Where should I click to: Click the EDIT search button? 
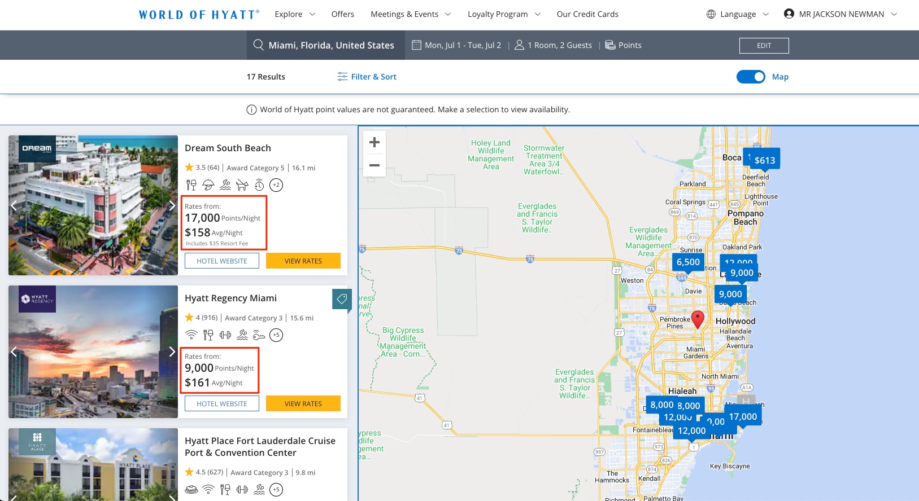pyautogui.click(x=764, y=46)
